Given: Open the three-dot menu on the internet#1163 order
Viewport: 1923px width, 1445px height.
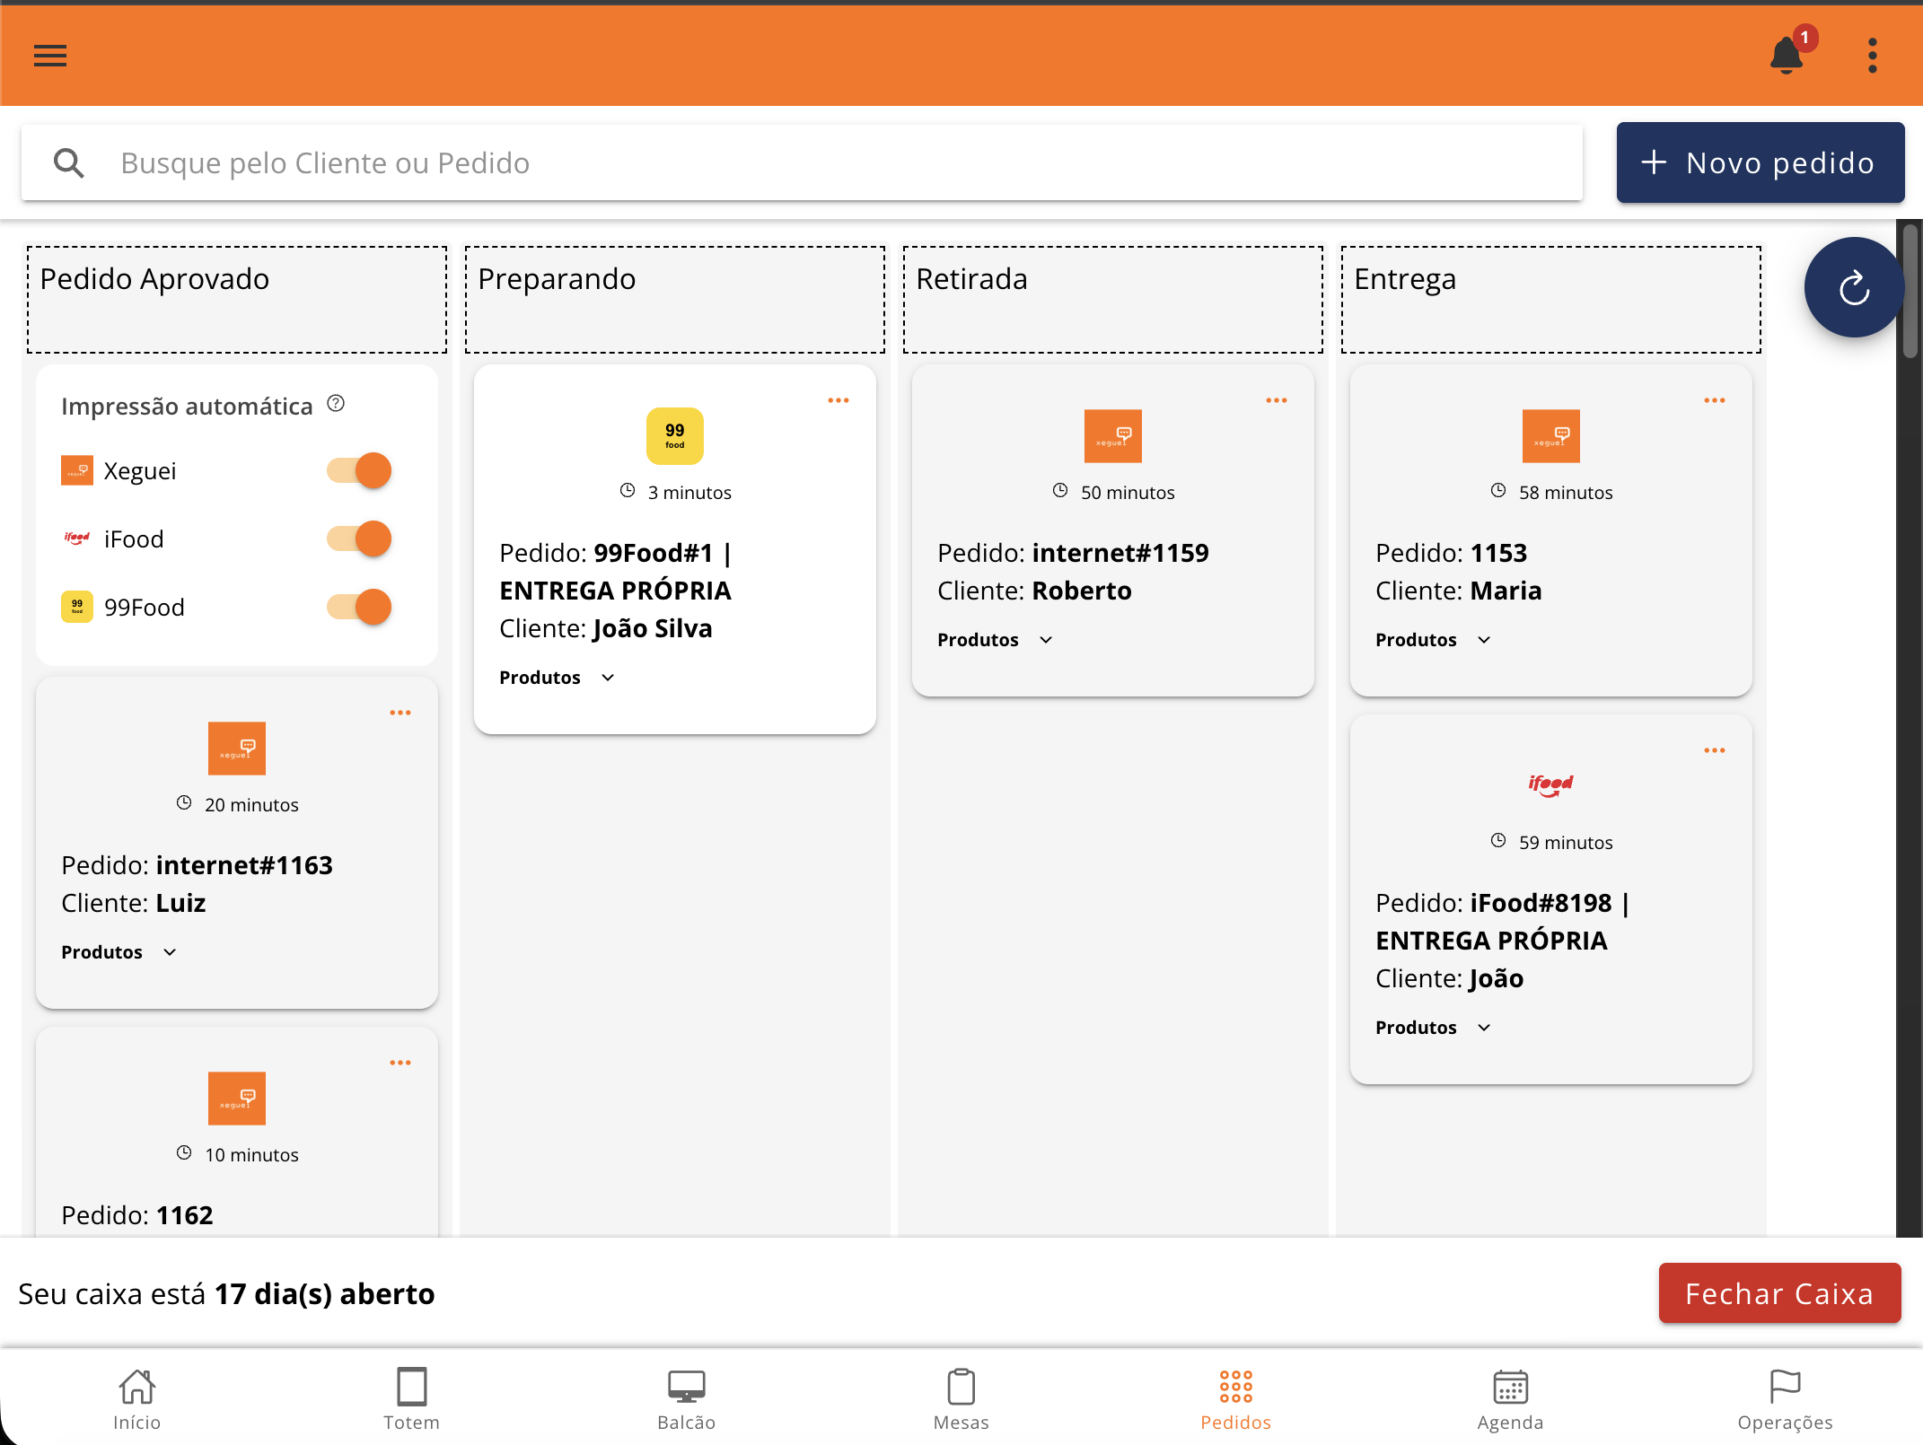Looking at the screenshot, I should click(x=400, y=713).
